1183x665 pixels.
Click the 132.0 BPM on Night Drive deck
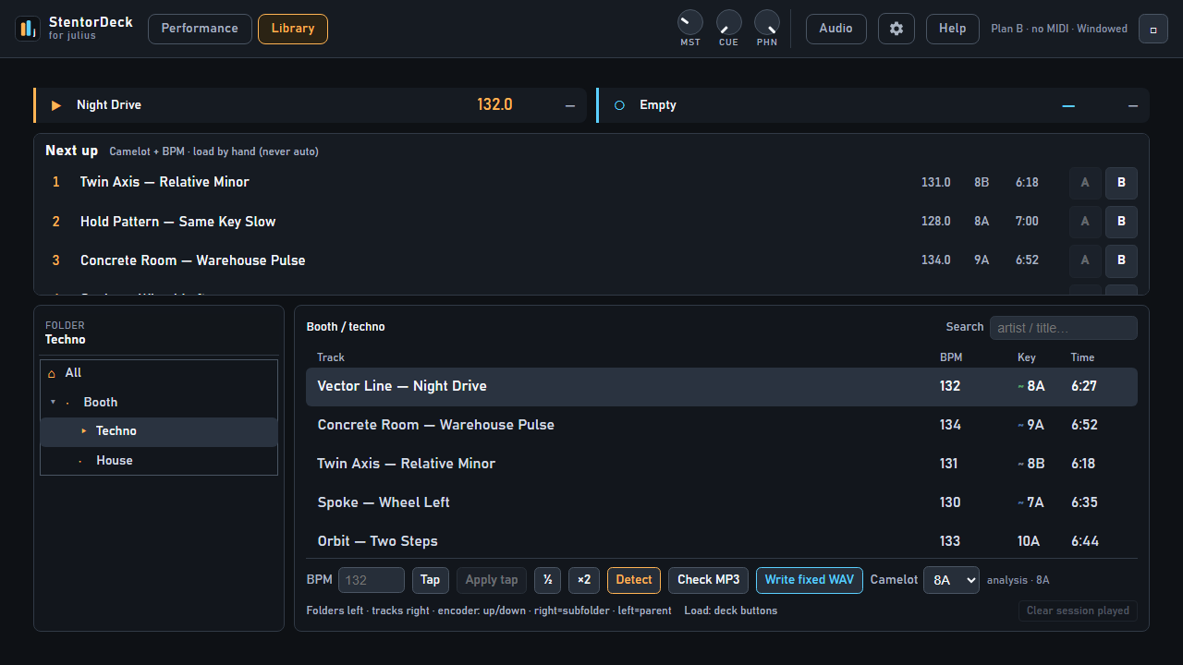(x=494, y=105)
